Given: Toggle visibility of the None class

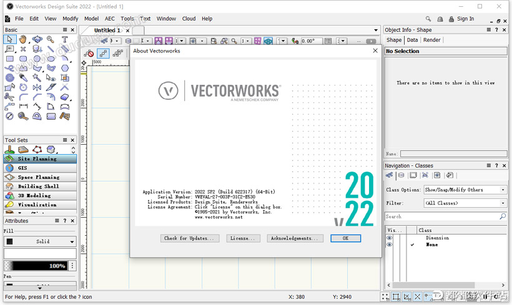Looking at the screenshot, I should pyautogui.click(x=389, y=244).
